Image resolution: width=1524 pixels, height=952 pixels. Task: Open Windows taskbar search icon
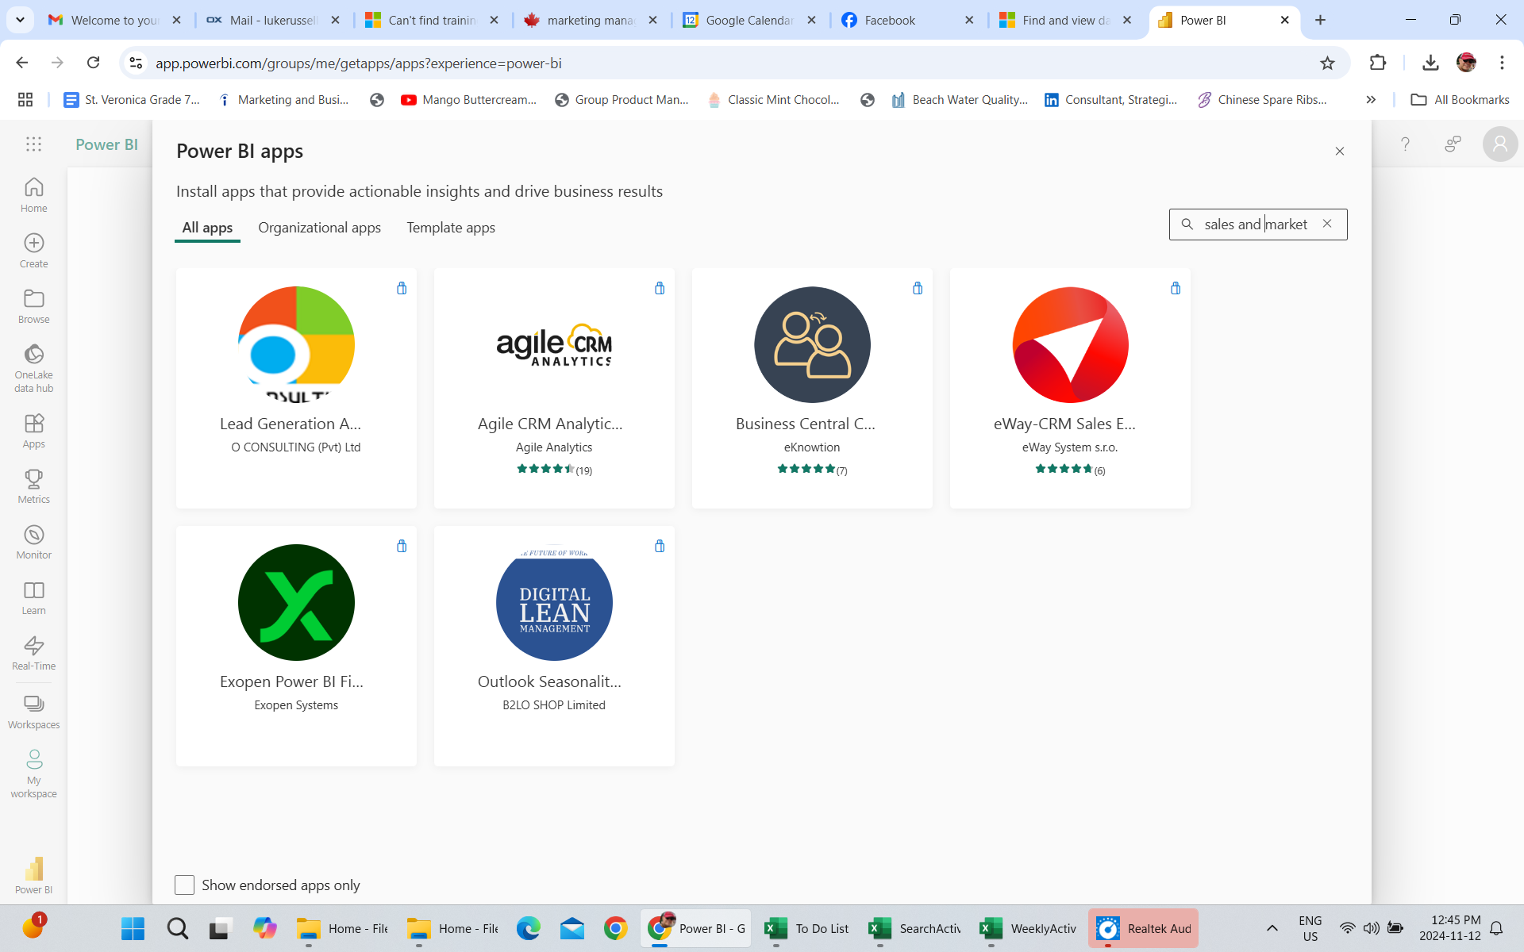click(177, 928)
